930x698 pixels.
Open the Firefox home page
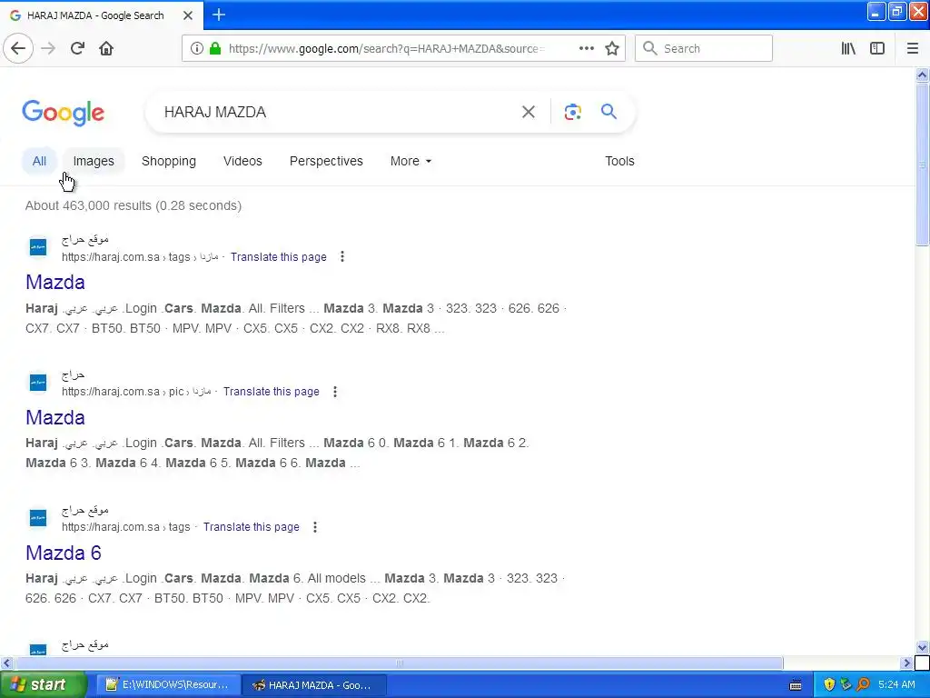pyautogui.click(x=106, y=48)
